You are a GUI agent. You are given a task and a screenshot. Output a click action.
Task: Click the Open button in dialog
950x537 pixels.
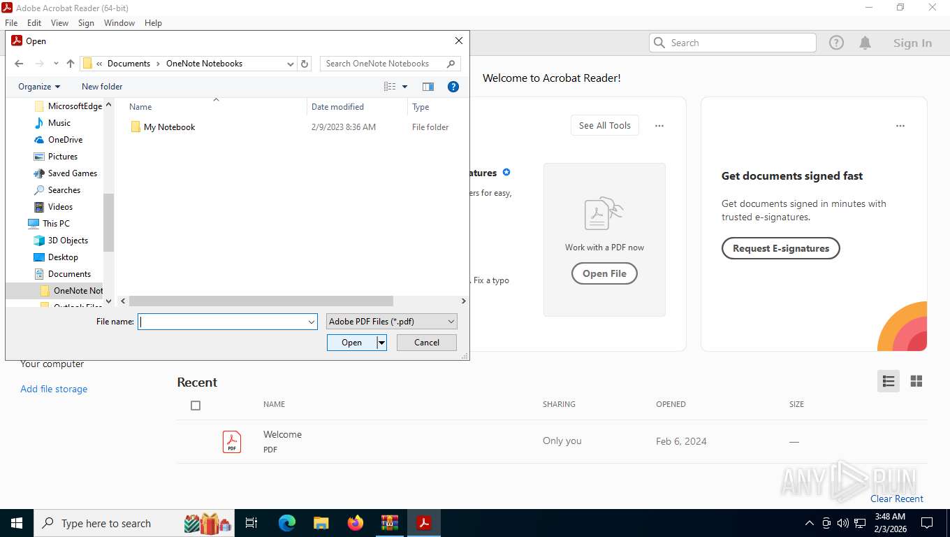click(x=352, y=343)
